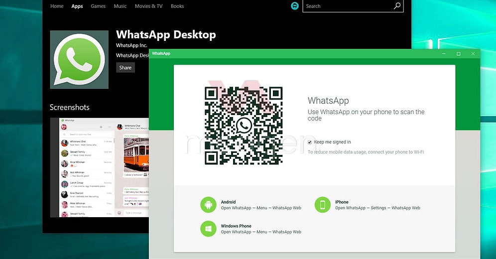The height and width of the screenshot is (259, 496).
Task: Open the Books tab in Store
Action: pyautogui.click(x=177, y=6)
